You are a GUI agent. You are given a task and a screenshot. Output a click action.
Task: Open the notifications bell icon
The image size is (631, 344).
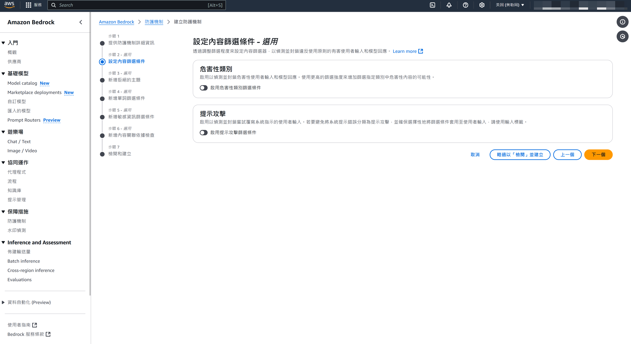[x=449, y=5]
